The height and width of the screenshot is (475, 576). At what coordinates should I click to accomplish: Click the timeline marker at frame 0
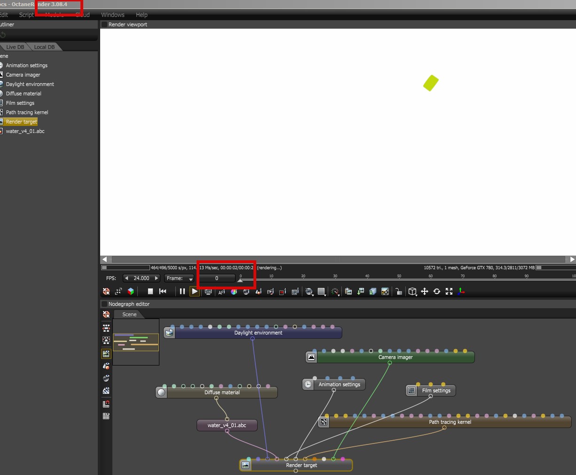pyautogui.click(x=240, y=280)
